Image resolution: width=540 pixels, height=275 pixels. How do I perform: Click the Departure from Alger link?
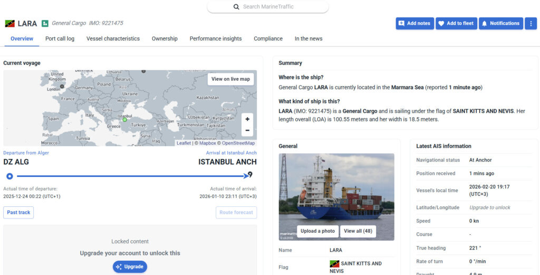point(25,153)
